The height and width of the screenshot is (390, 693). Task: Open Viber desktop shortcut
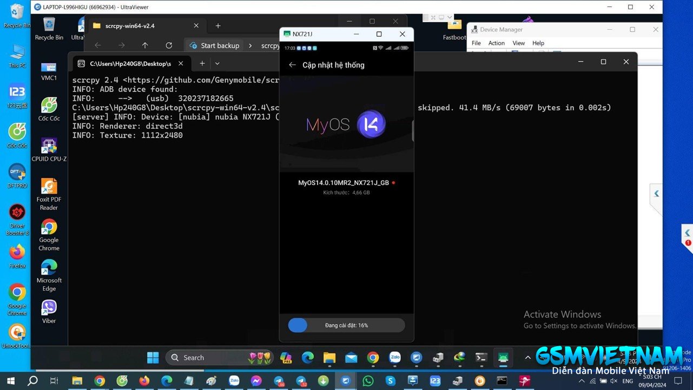tap(49, 312)
